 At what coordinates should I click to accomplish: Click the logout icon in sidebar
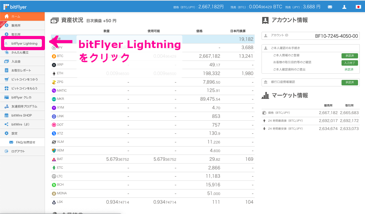7,151
